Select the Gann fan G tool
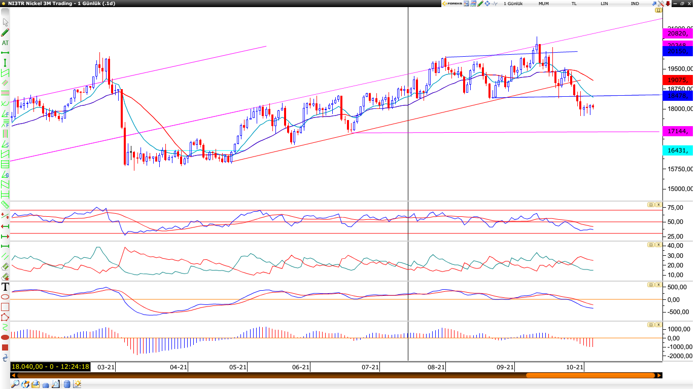The height and width of the screenshot is (389, 700). pos(6,175)
